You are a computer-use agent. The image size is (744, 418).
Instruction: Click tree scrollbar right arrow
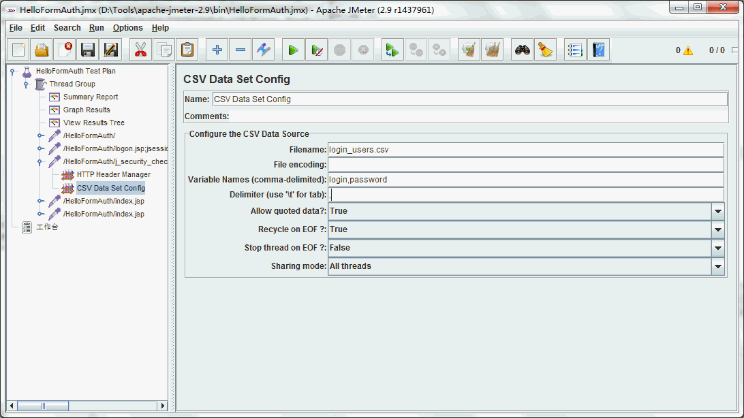point(163,406)
